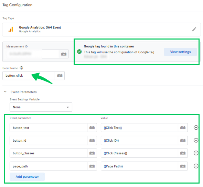Remove the button_classes parameter row
Image resolution: width=203 pixels, height=187 pixels.
[196, 153]
